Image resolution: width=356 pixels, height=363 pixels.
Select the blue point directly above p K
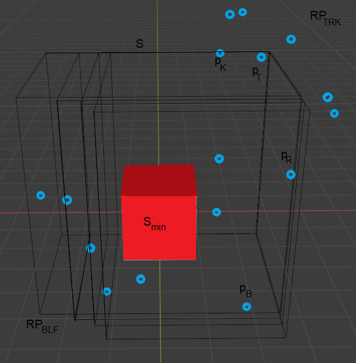[x=220, y=53]
